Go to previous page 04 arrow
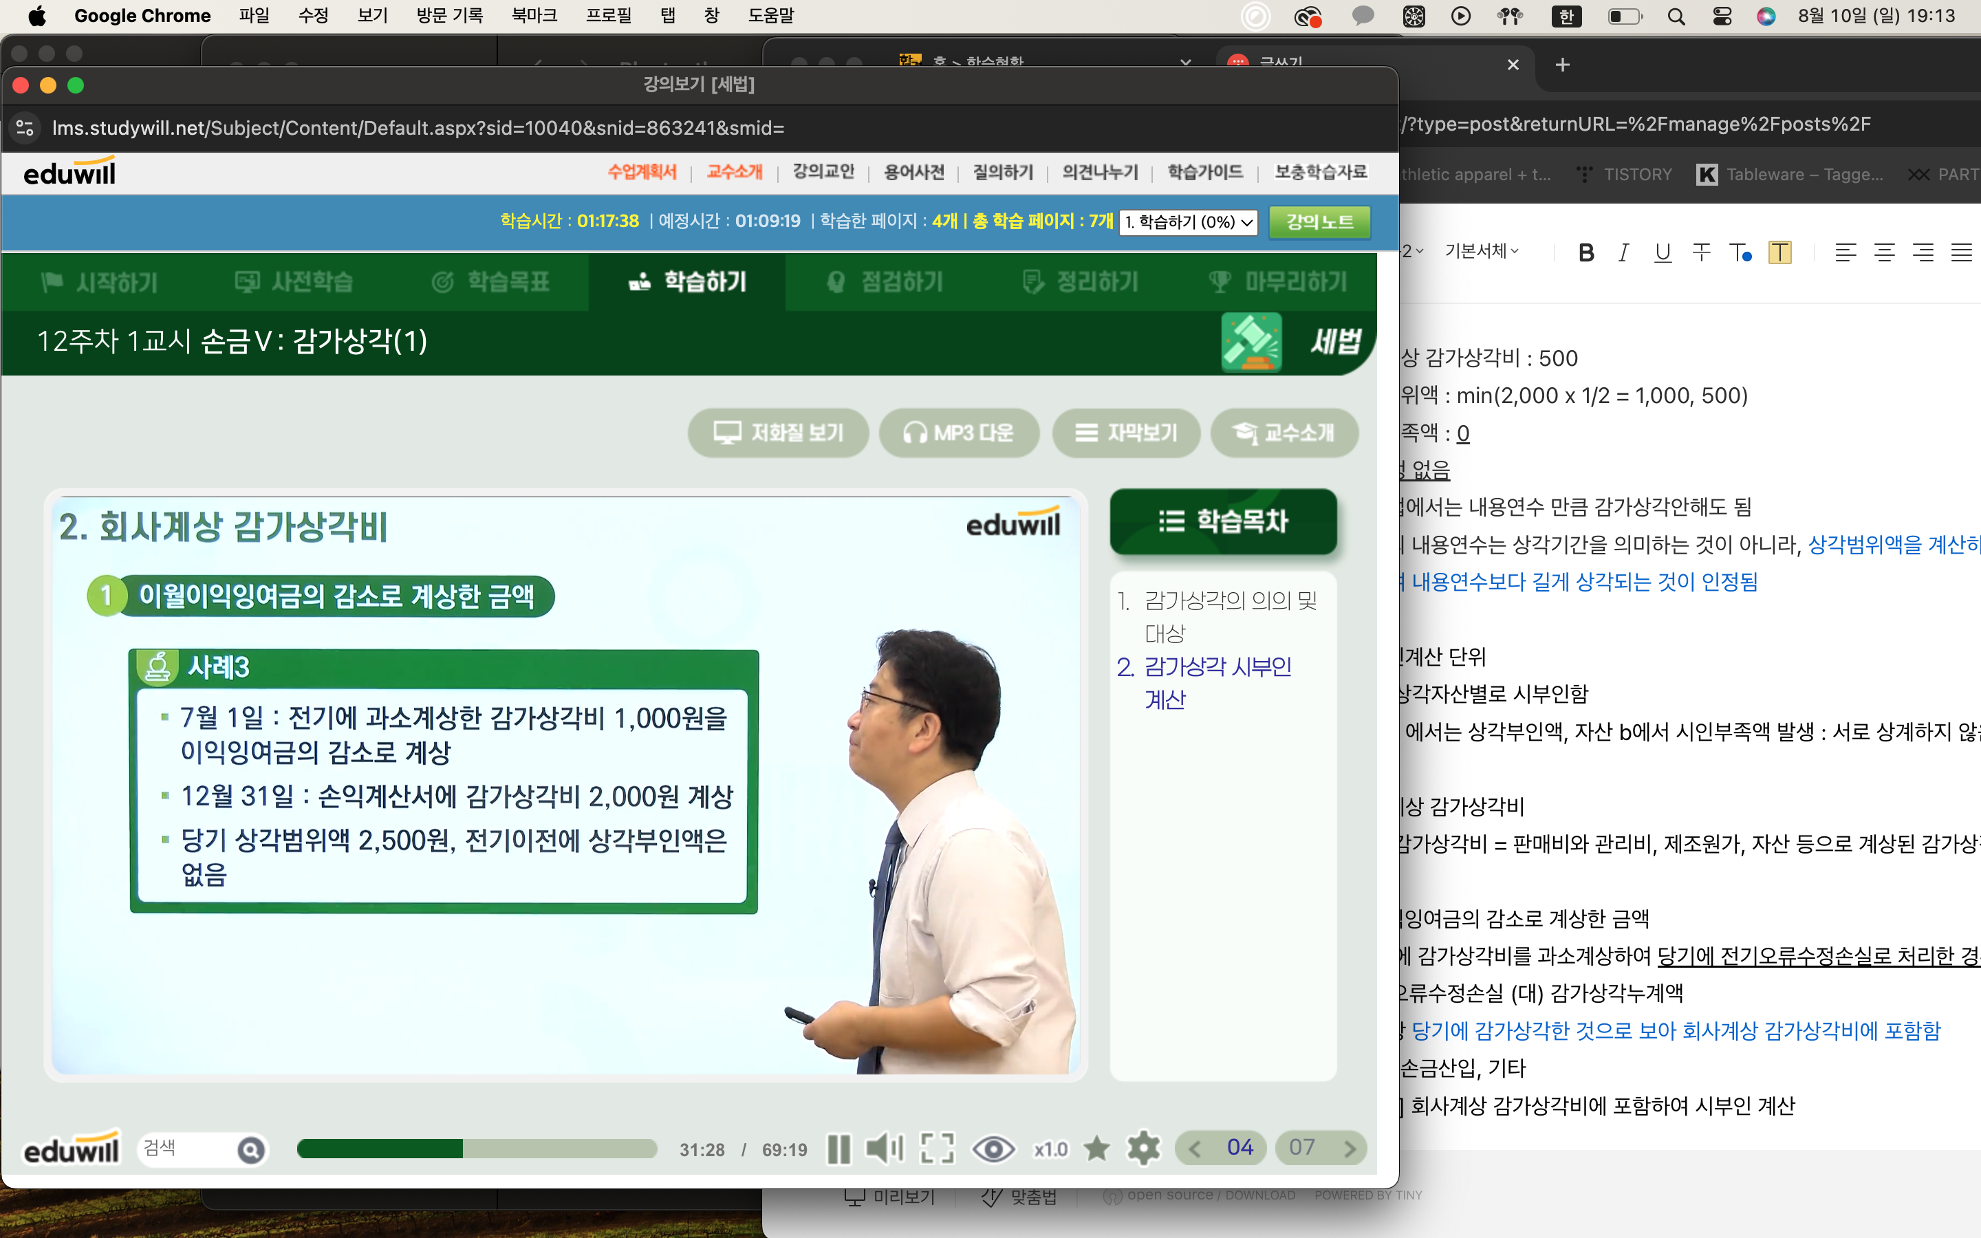The height and width of the screenshot is (1238, 1981). [x=1194, y=1149]
